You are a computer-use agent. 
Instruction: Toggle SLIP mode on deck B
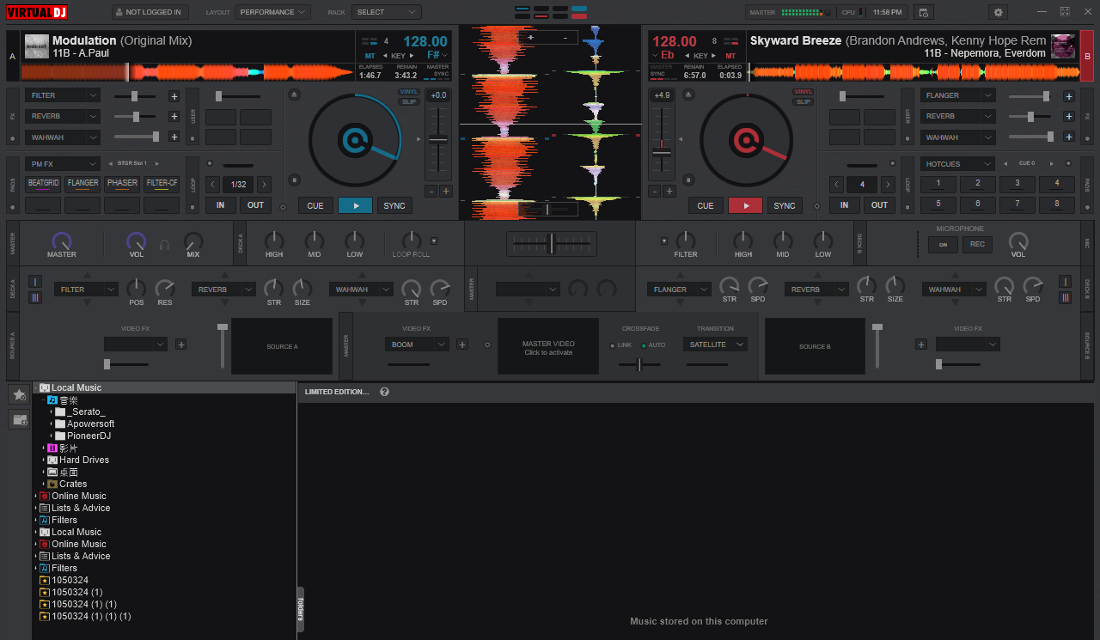804,101
